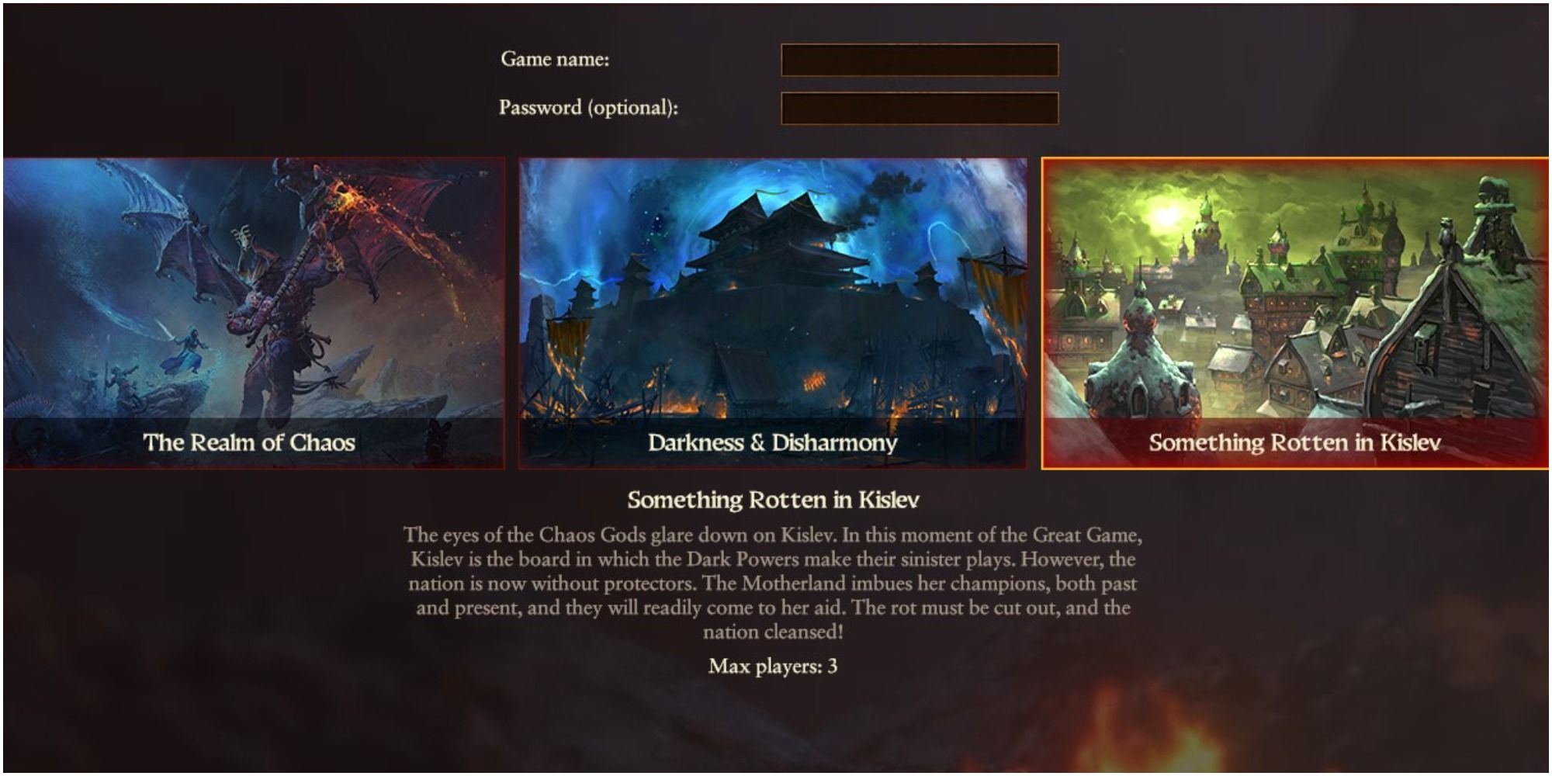Focus the Password (optional) input box

tap(920, 108)
